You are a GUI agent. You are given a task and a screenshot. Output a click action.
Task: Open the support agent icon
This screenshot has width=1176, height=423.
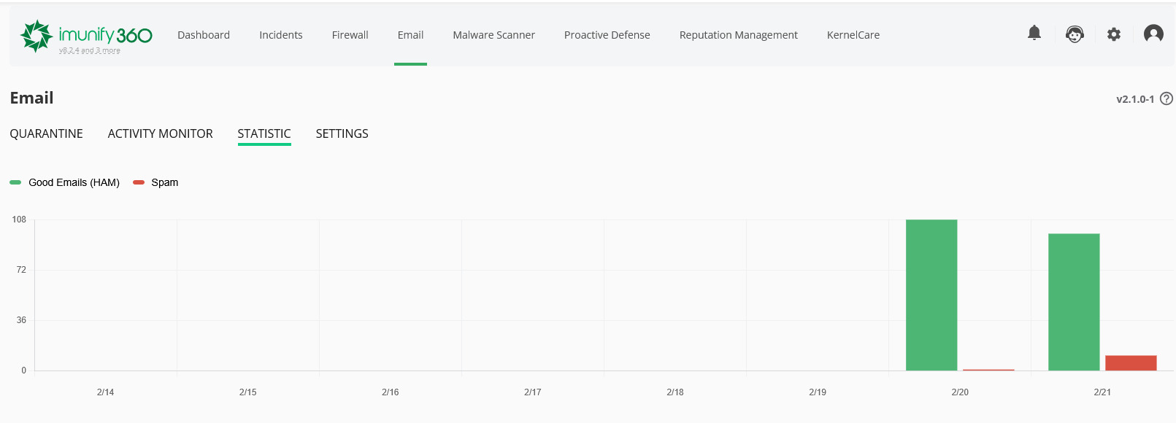(1075, 34)
